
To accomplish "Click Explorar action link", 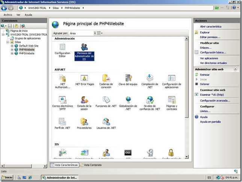I will [x=205, y=32].
